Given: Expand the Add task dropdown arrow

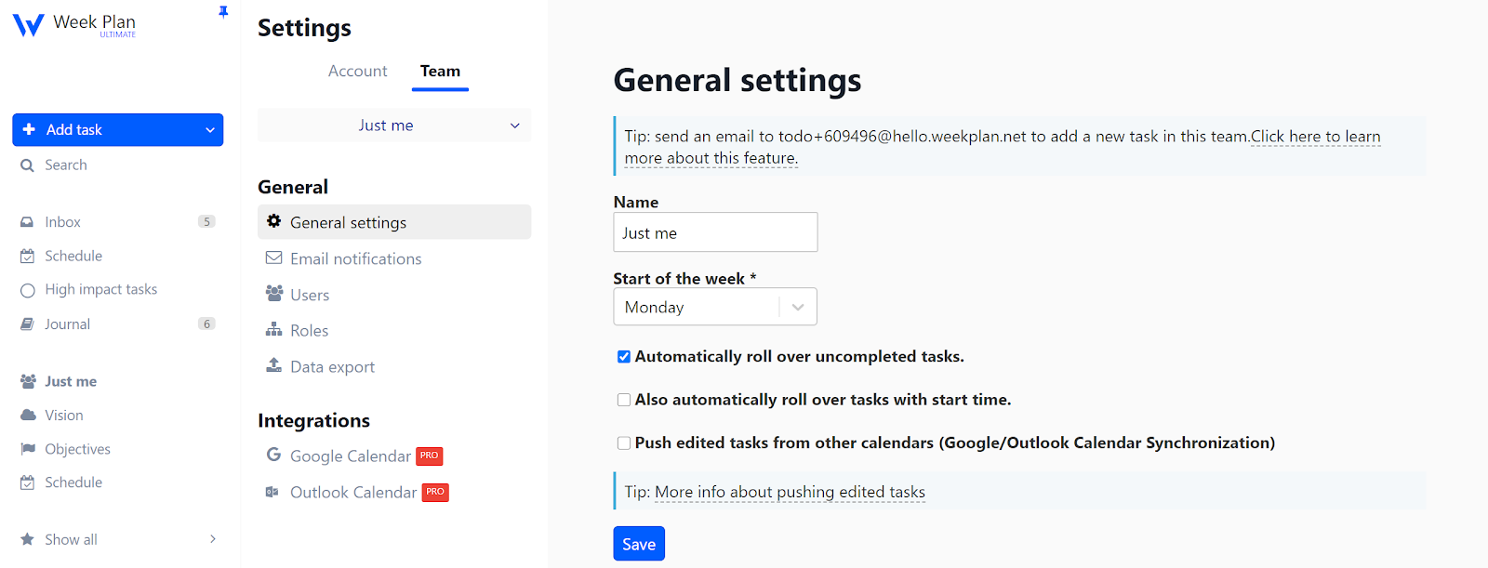Looking at the screenshot, I should coord(210,130).
